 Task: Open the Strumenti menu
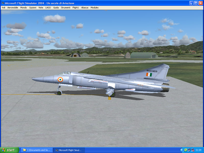pos(66,8)
